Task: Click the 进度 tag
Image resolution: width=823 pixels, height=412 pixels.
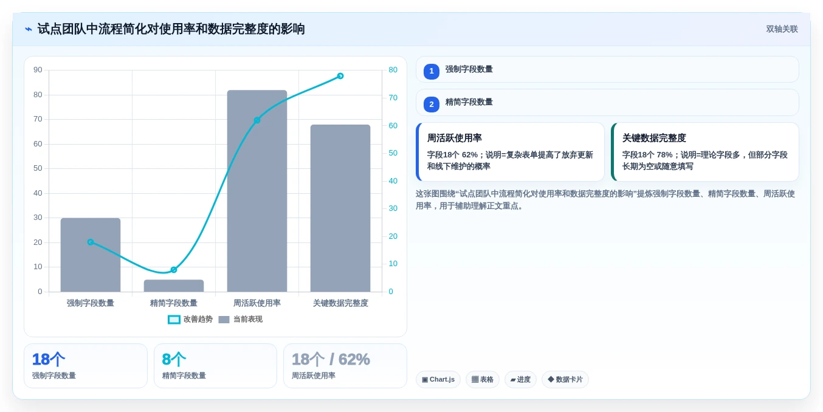Action: coord(520,380)
